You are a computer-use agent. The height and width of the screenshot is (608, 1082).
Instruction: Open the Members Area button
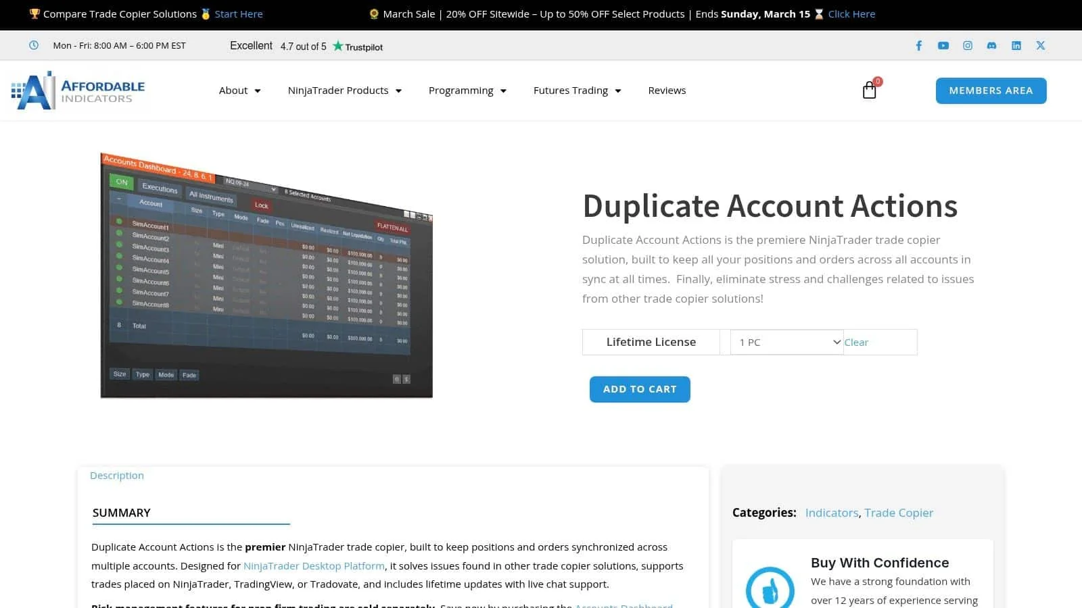[x=991, y=91]
